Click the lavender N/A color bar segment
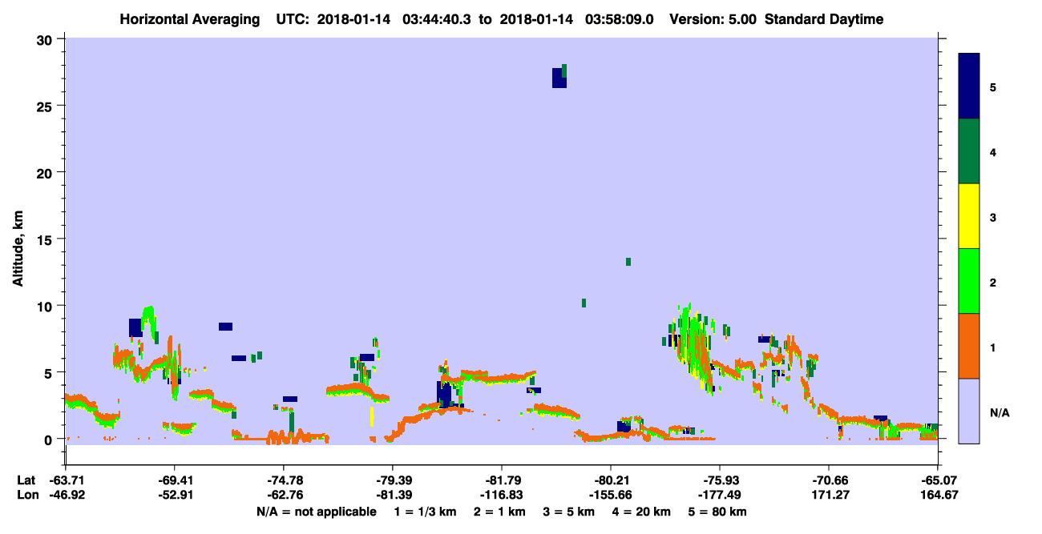This screenshot has height=534, width=1042. pyautogui.click(x=969, y=411)
